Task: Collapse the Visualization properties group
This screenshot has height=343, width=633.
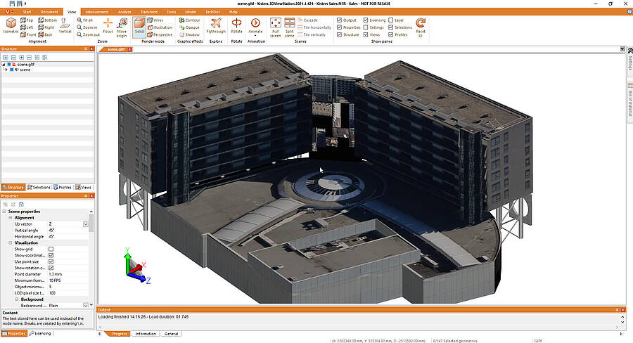Action: 11,243
